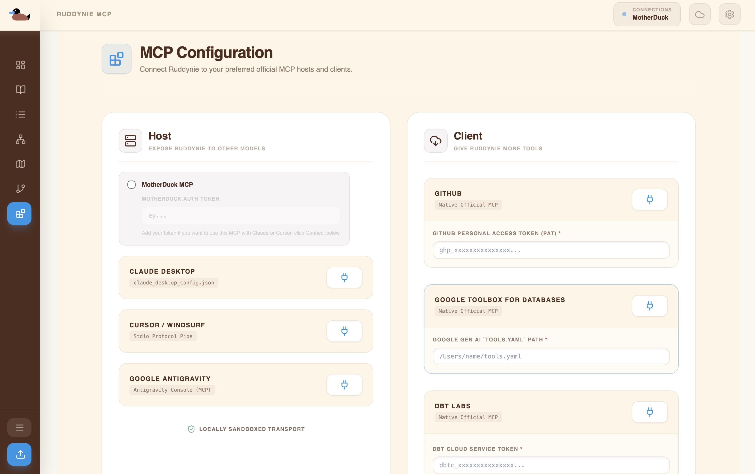Open the dashboard grid icon in sidebar
The image size is (755, 474).
(20, 65)
